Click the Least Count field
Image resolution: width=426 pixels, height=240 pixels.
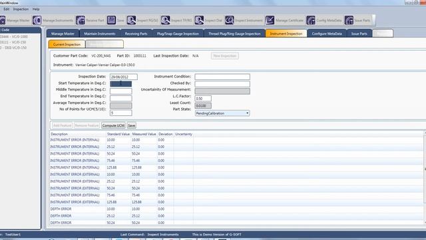(x=203, y=105)
